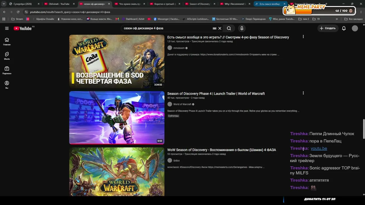Click the YouTube search text field
The height and width of the screenshot is (205, 365).
167,28
